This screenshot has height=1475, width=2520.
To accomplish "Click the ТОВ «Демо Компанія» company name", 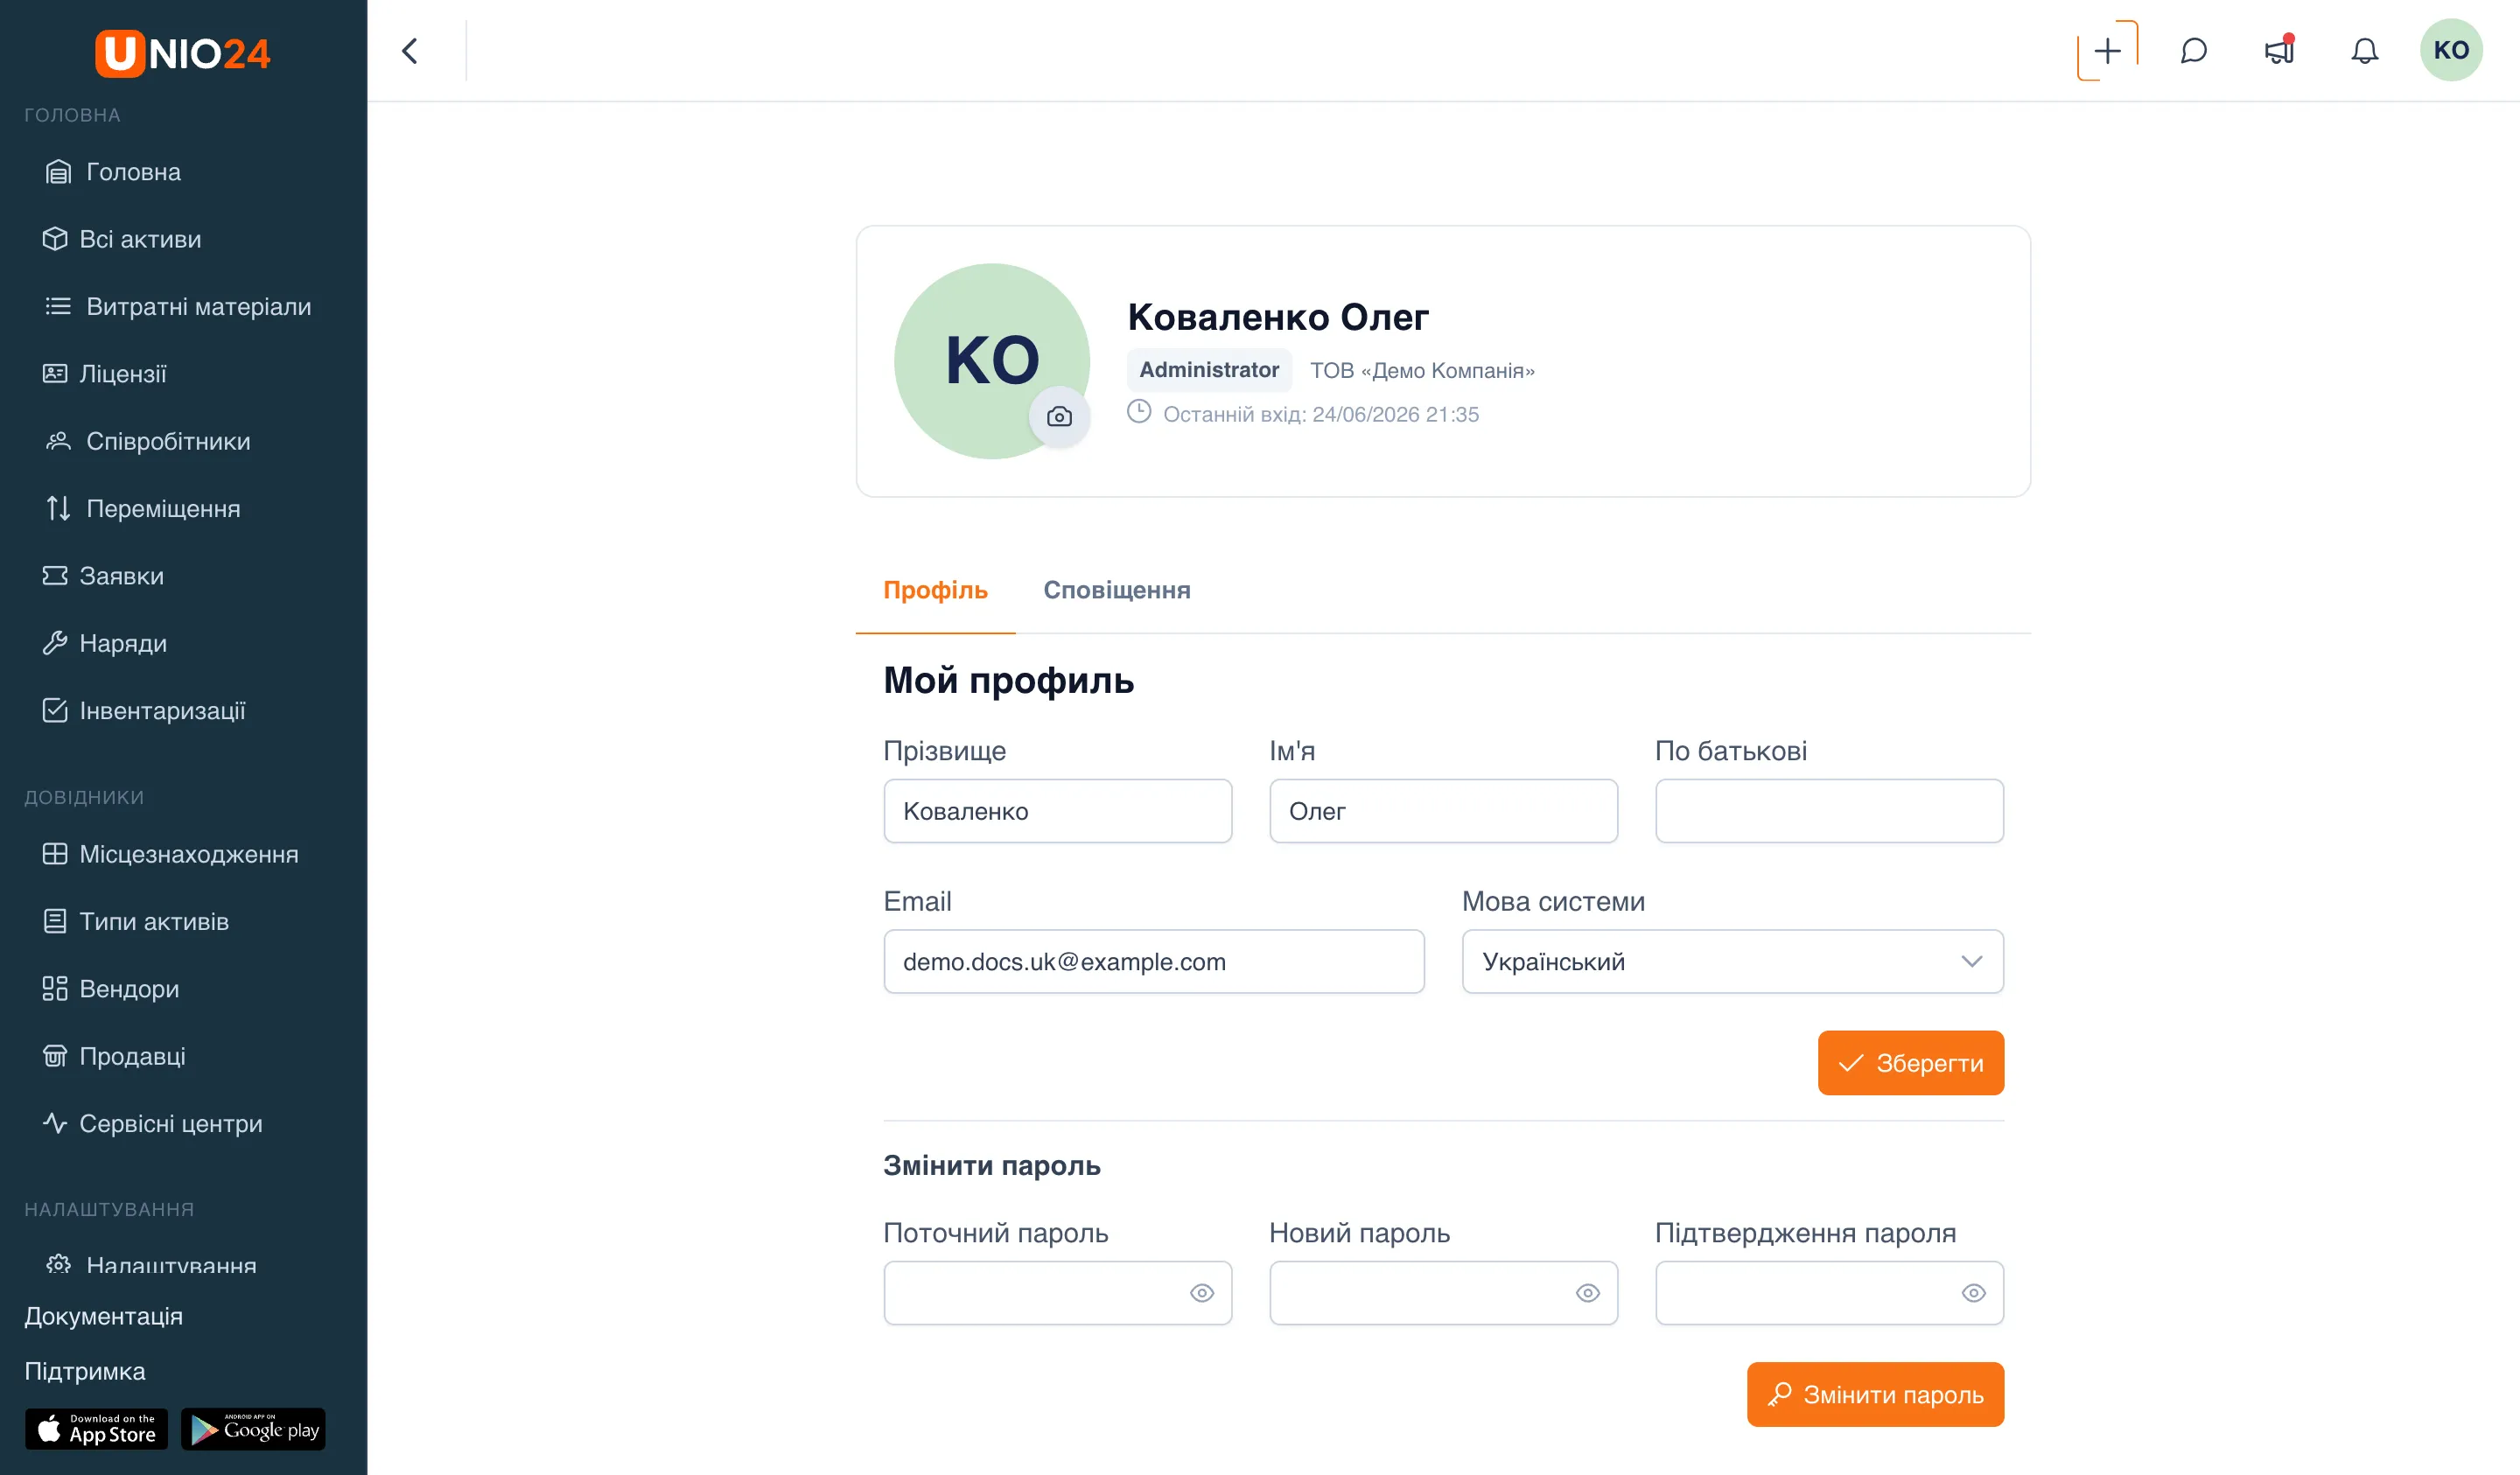I will (1422, 371).
